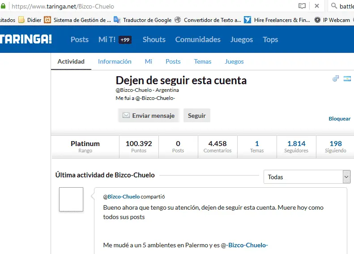Click the blank avatar thumbnail in activity
Screen dimensions: 354x254
point(71,199)
